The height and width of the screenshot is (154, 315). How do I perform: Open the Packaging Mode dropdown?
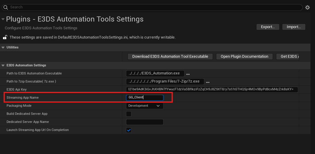(145, 106)
